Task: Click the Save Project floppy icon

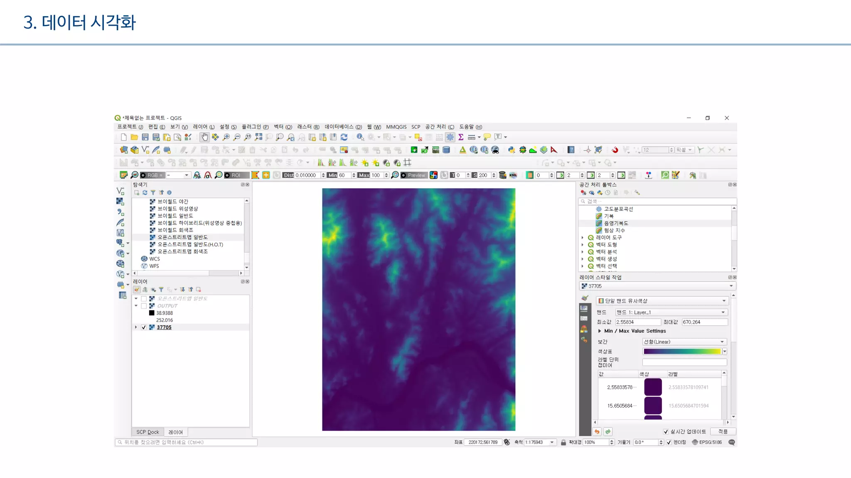Action: (145, 137)
